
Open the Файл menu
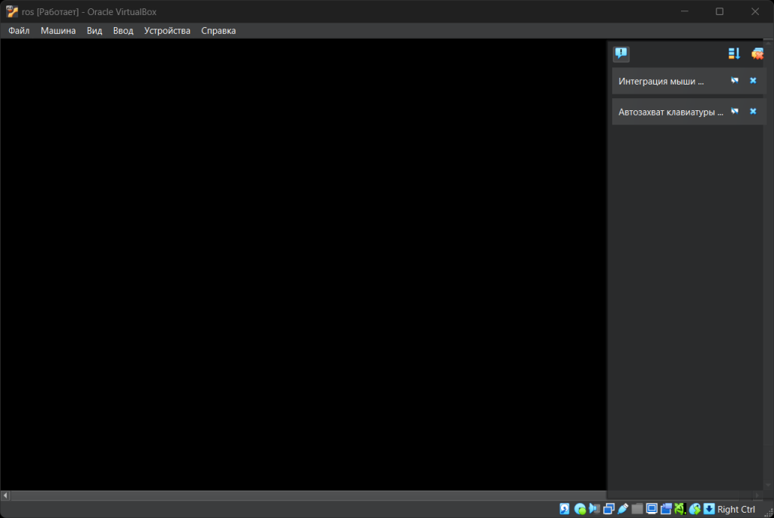(19, 31)
